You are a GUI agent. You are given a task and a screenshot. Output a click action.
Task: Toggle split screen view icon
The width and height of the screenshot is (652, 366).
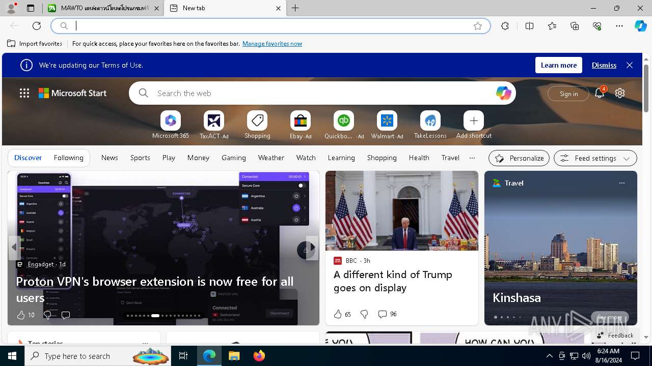[529, 26]
